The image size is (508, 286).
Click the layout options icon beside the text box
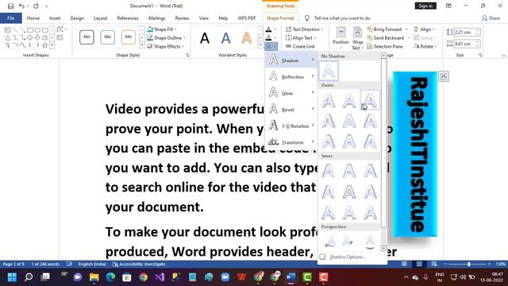tap(444, 76)
